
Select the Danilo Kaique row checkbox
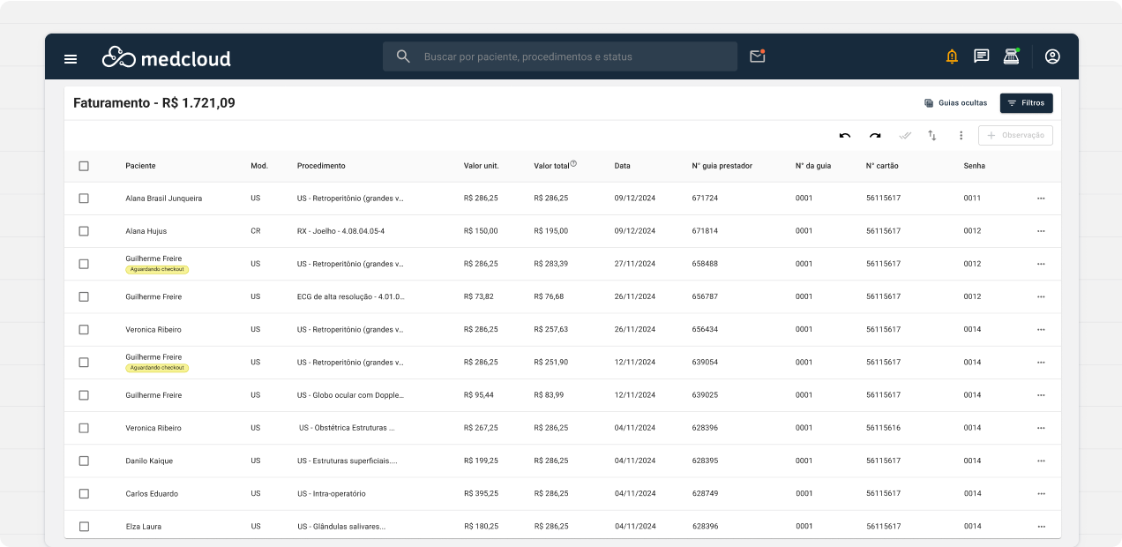tap(84, 461)
